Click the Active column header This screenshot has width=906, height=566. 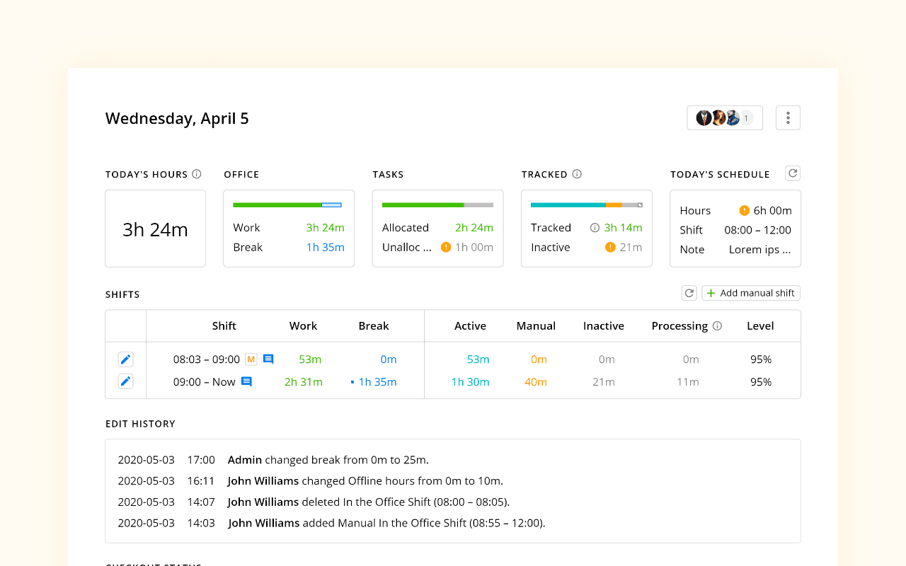click(x=470, y=326)
